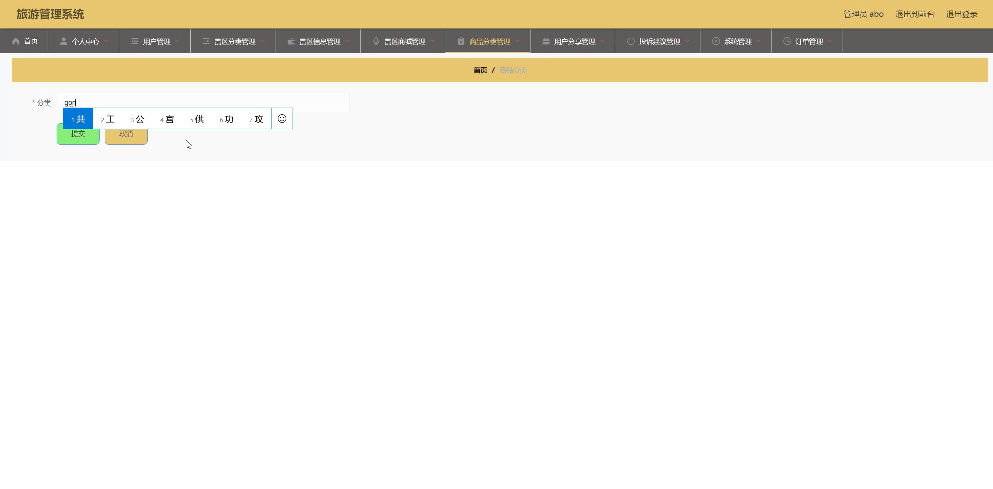Click the microphone icon beside 景区商城管理
Screen dimensions: 993x489
click(x=376, y=41)
